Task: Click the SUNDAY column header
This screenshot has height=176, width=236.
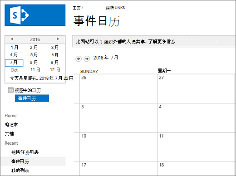Action: point(89,71)
